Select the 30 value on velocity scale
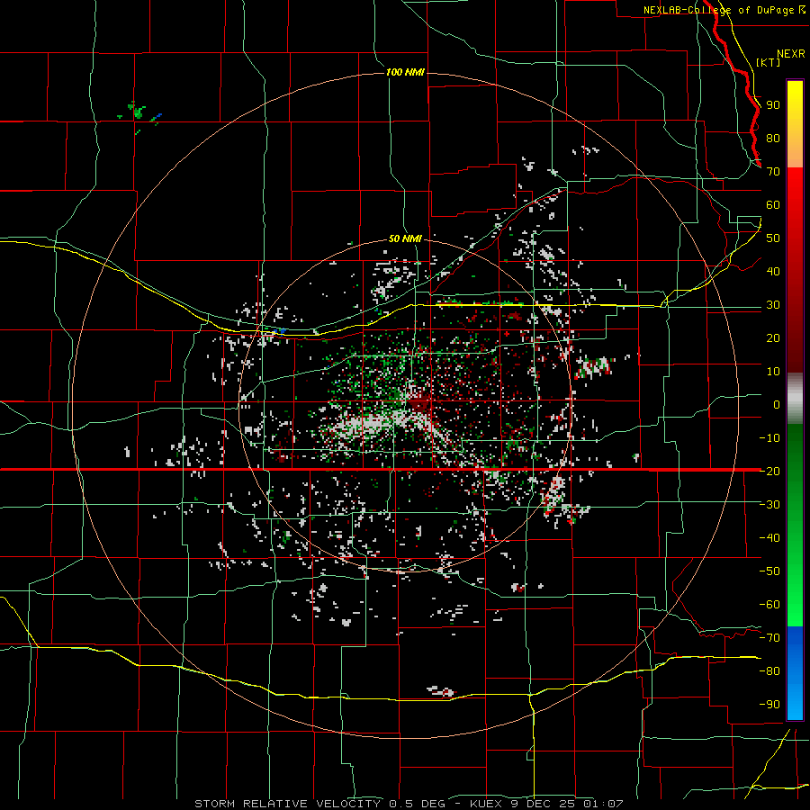Image resolution: width=810 pixels, height=810 pixels. coord(773,305)
